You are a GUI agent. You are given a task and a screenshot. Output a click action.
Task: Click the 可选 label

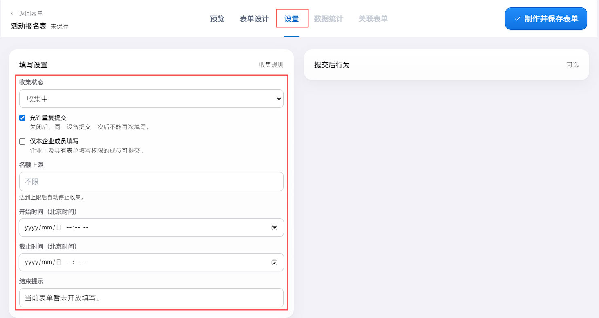point(572,65)
